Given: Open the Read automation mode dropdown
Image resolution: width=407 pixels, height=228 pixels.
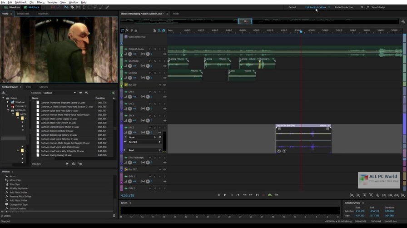Looking at the screenshot, I should coord(144,150).
